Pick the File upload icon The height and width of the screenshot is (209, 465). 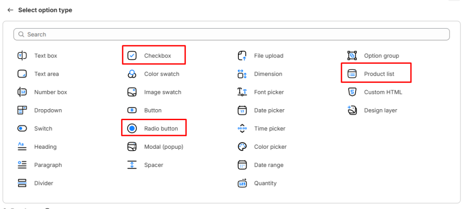pos(242,56)
